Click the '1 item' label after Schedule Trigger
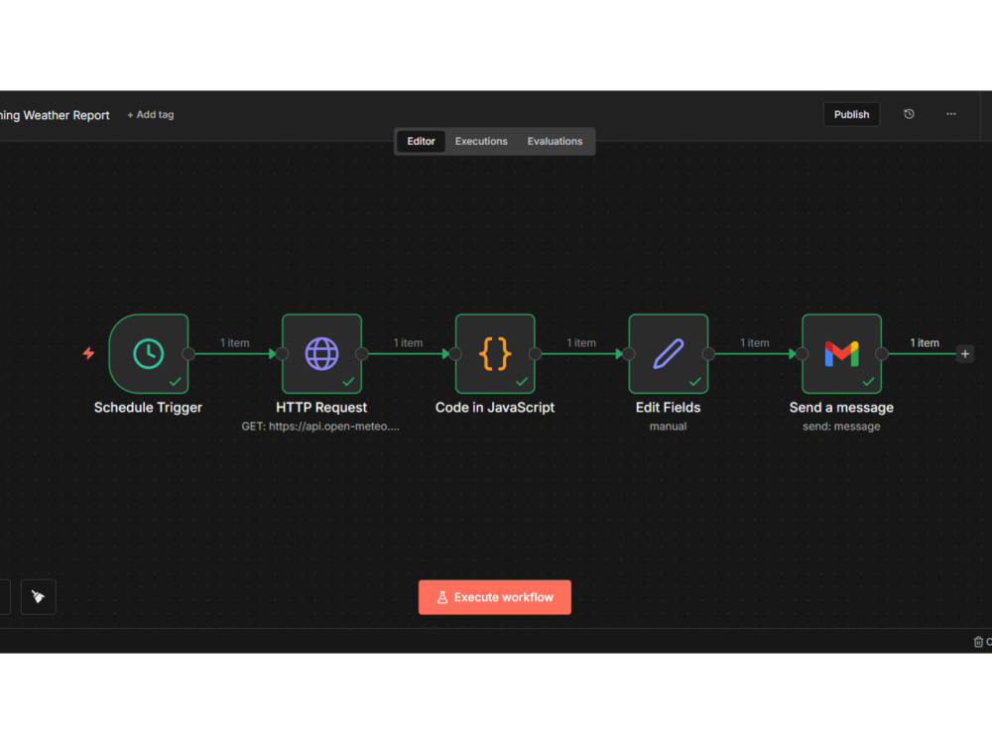 235,343
